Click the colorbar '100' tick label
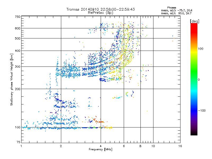 coord(201,49)
